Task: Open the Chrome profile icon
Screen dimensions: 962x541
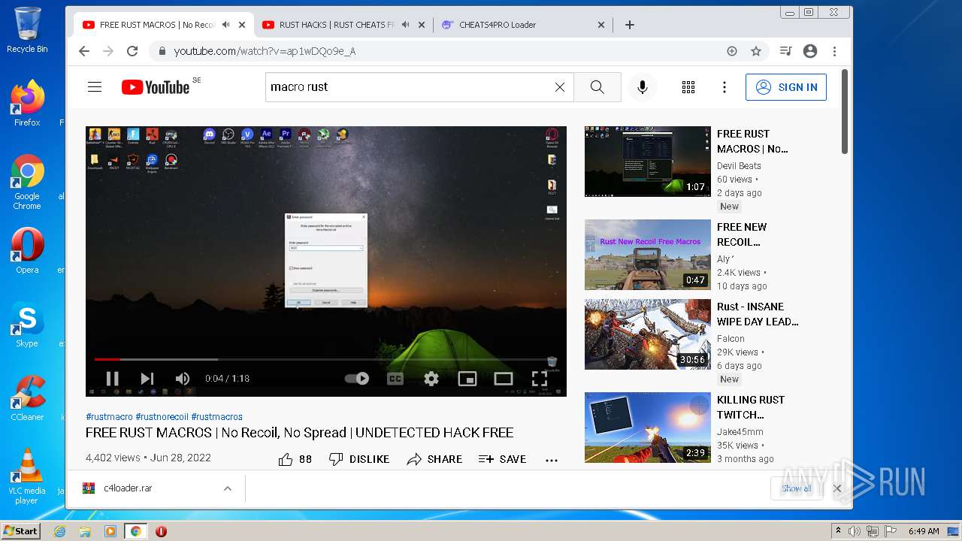Action: (810, 51)
